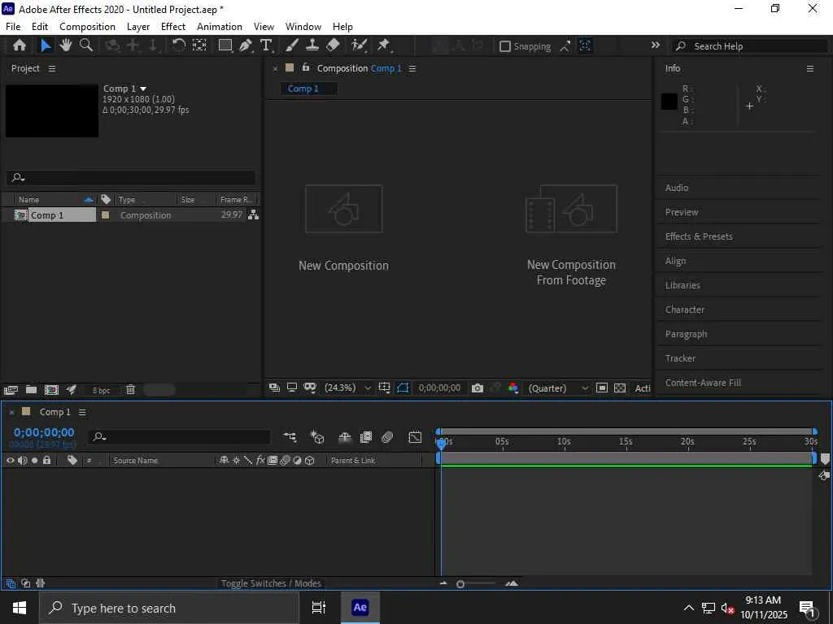Open the Effects & Presets panel
This screenshot has width=833, height=624.
click(699, 236)
